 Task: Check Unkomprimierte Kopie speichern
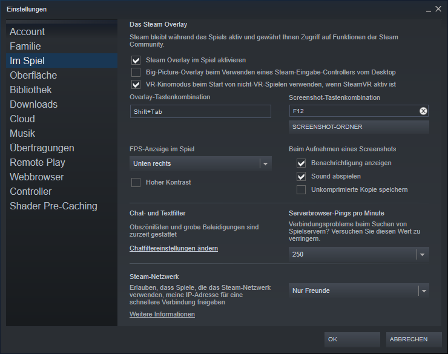point(301,189)
